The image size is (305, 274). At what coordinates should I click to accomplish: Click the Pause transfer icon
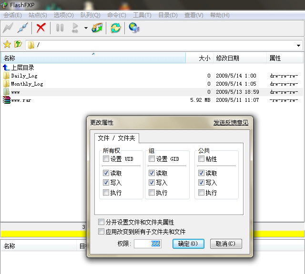(60, 28)
